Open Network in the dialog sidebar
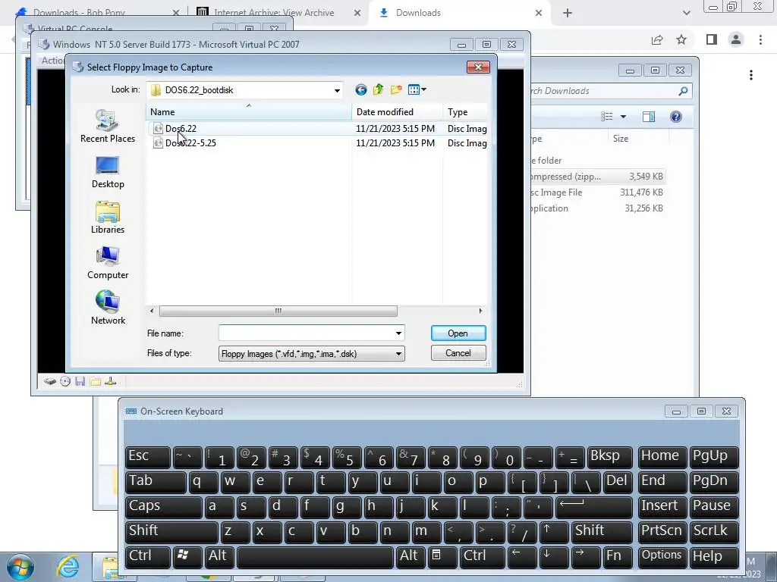 coord(108,308)
